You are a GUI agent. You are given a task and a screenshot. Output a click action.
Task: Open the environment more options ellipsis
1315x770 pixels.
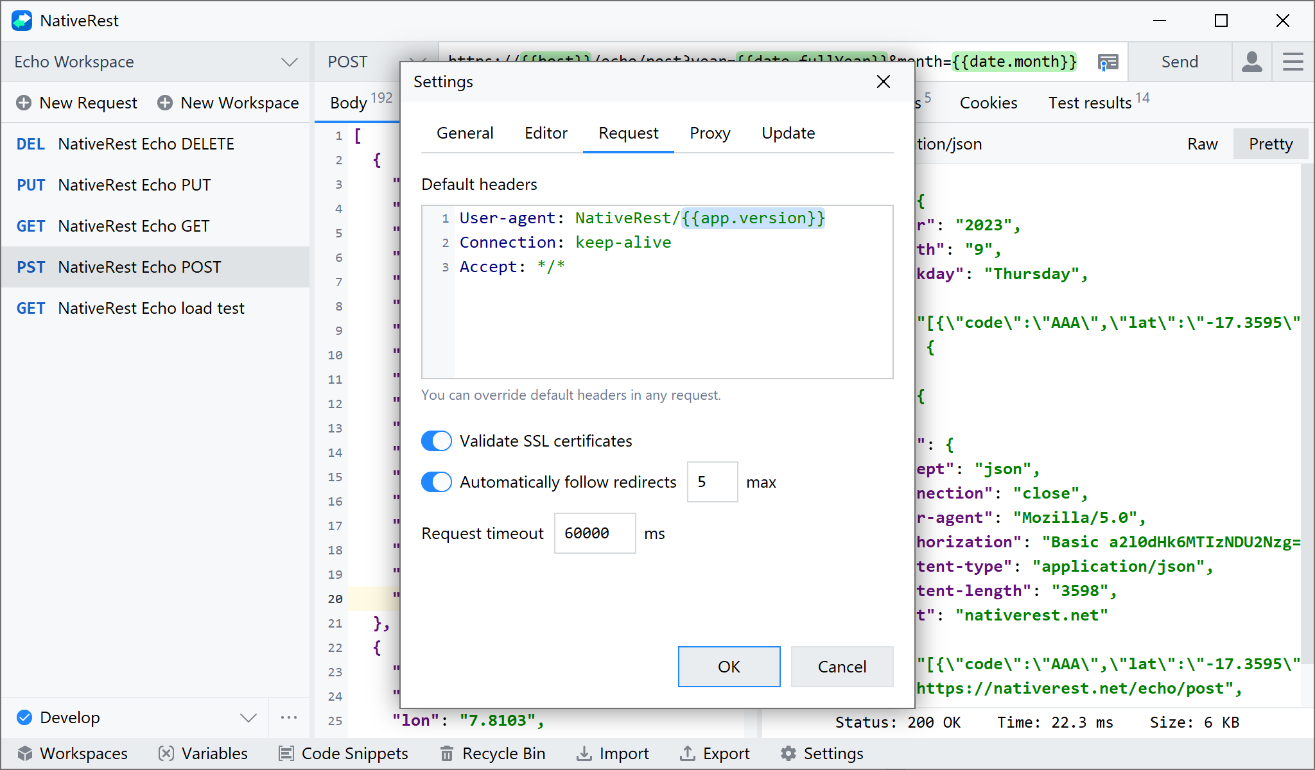pos(289,717)
